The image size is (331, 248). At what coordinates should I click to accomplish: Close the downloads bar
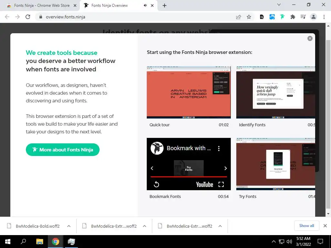pyautogui.click(x=325, y=226)
